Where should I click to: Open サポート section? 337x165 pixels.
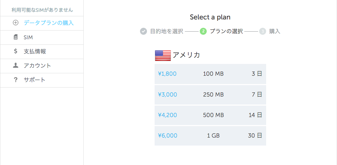click(42, 80)
